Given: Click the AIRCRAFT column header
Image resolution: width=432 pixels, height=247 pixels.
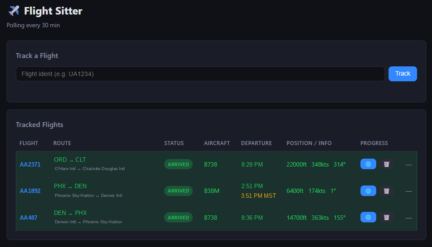Looking at the screenshot, I should 217,143.
